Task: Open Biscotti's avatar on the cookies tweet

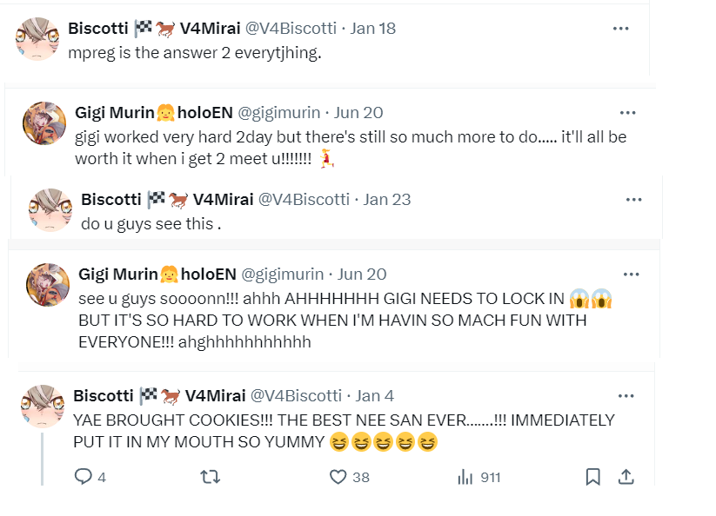Action: click(x=41, y=407)
